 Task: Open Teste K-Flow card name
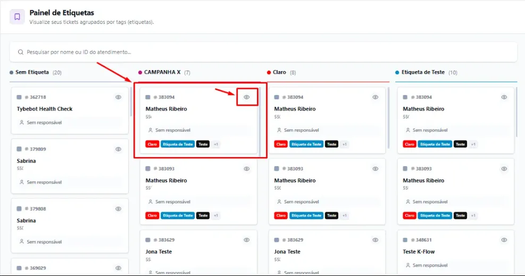click(x=419, y=252)
